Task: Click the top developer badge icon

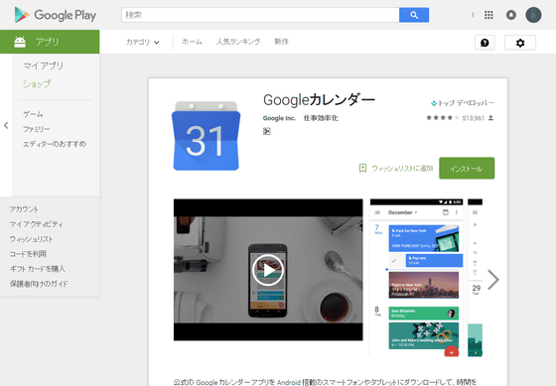Action: (x=434, y=103)
